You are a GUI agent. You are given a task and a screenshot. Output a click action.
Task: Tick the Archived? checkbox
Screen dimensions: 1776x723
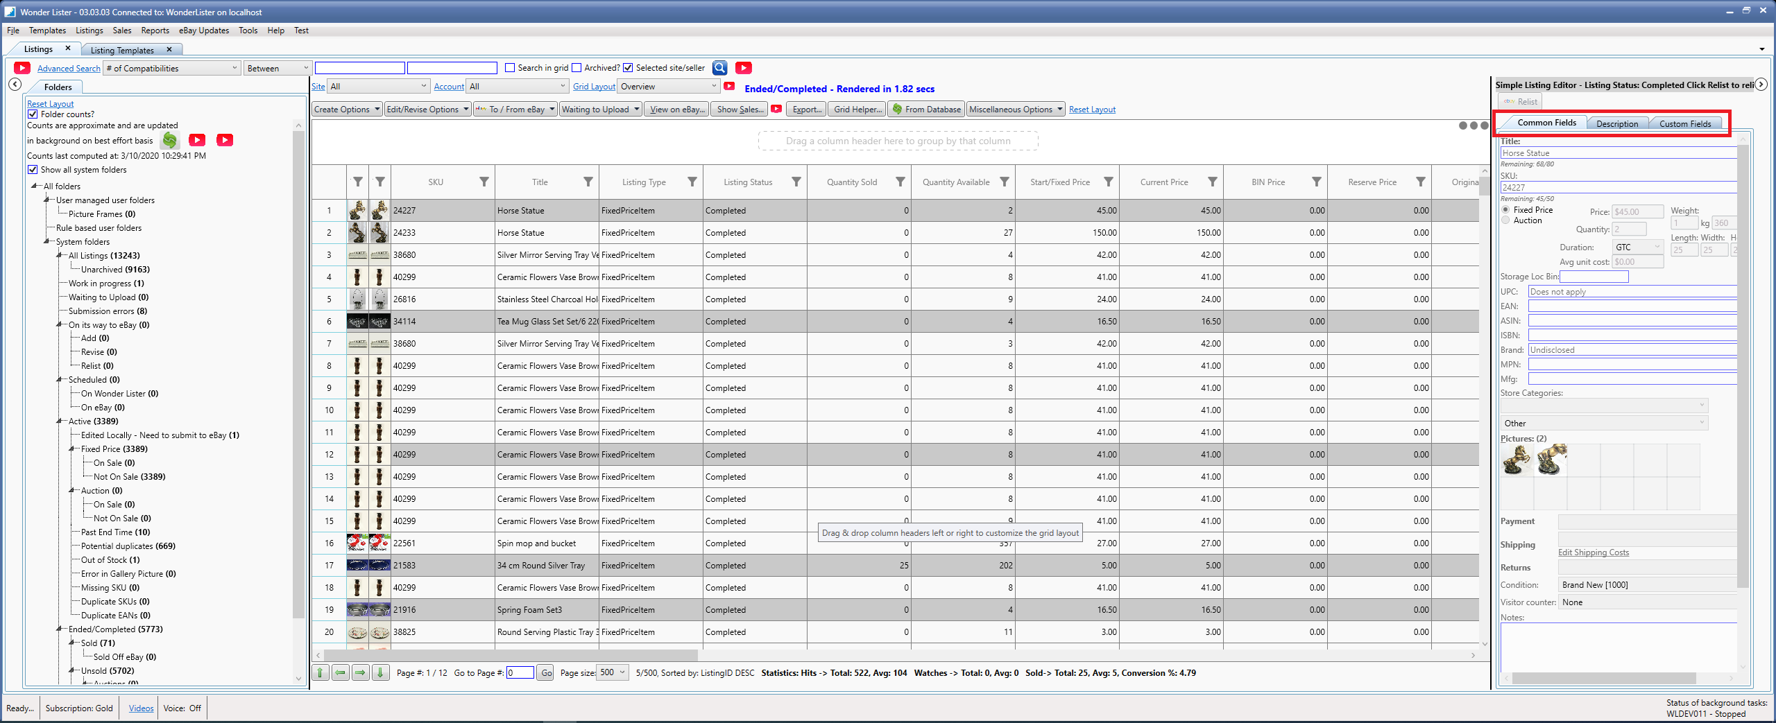[577, 68]
